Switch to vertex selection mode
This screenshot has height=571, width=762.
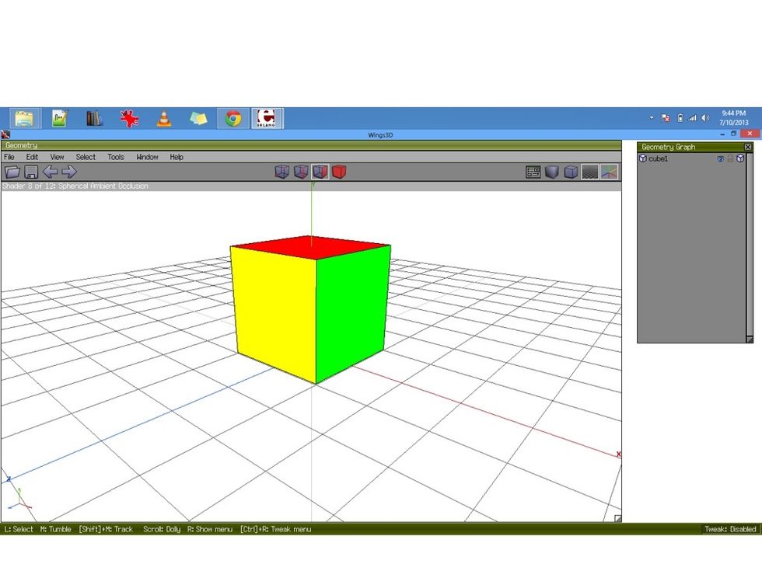tap(281, 172)
